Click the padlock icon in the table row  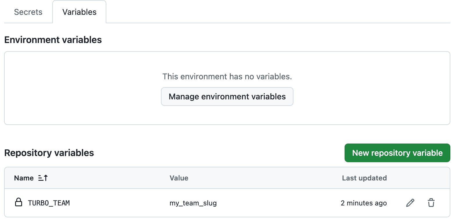(x=18, y=203)
